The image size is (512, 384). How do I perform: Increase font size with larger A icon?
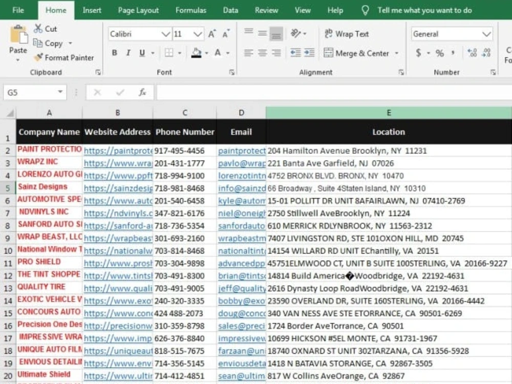coord(212,34)
